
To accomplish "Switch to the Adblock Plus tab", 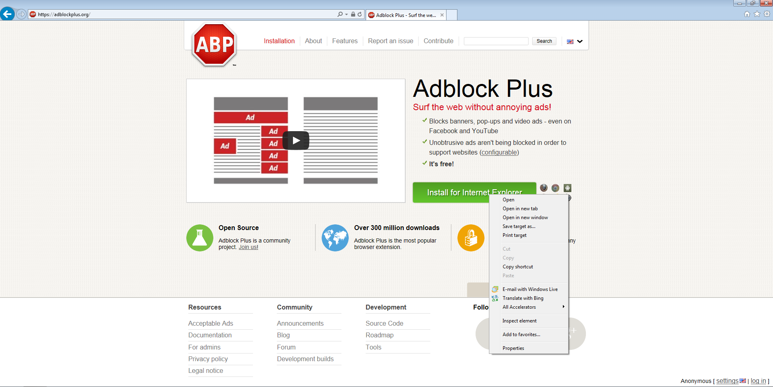I will click(x=406, y=15).
